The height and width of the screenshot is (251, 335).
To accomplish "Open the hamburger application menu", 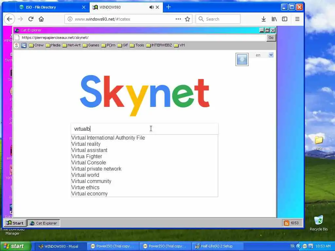I will click(297, 19).
